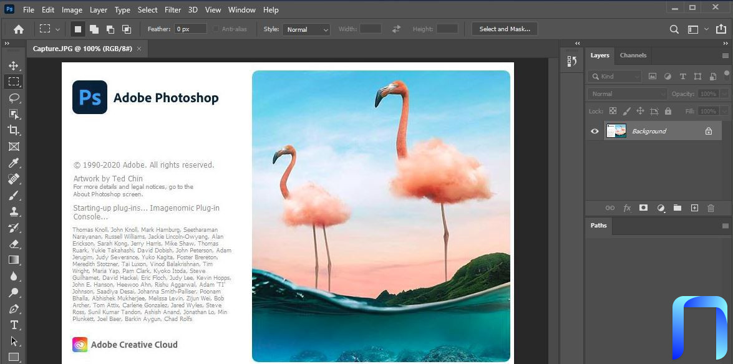Toggle lock image pixels brush icon
Image resolution: width=733 pixels, height=364 pixels.
tap(627, 111)
